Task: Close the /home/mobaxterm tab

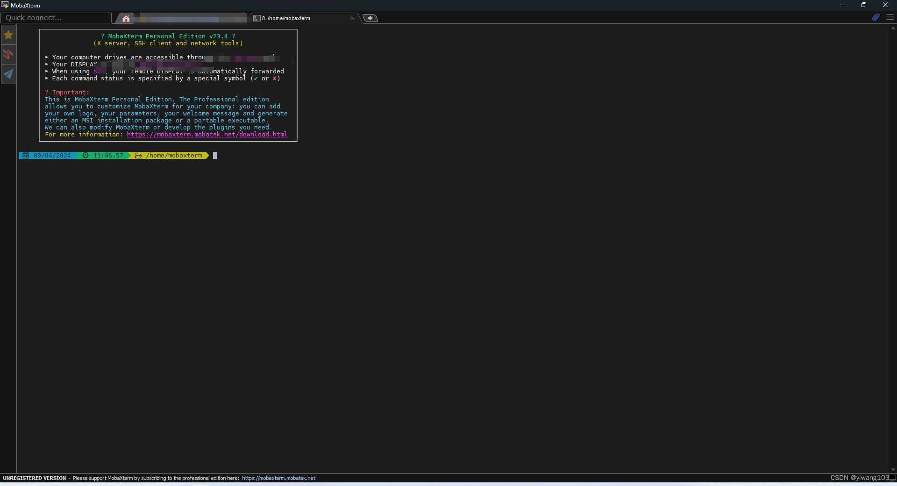Action: (x=352, y=18)
